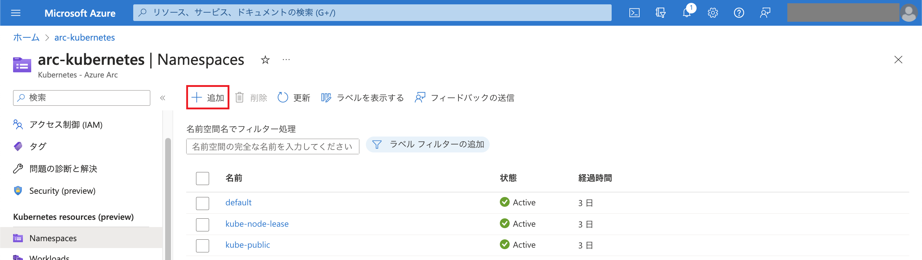Click the Microsoft Azure logo text

pos(80,13)
